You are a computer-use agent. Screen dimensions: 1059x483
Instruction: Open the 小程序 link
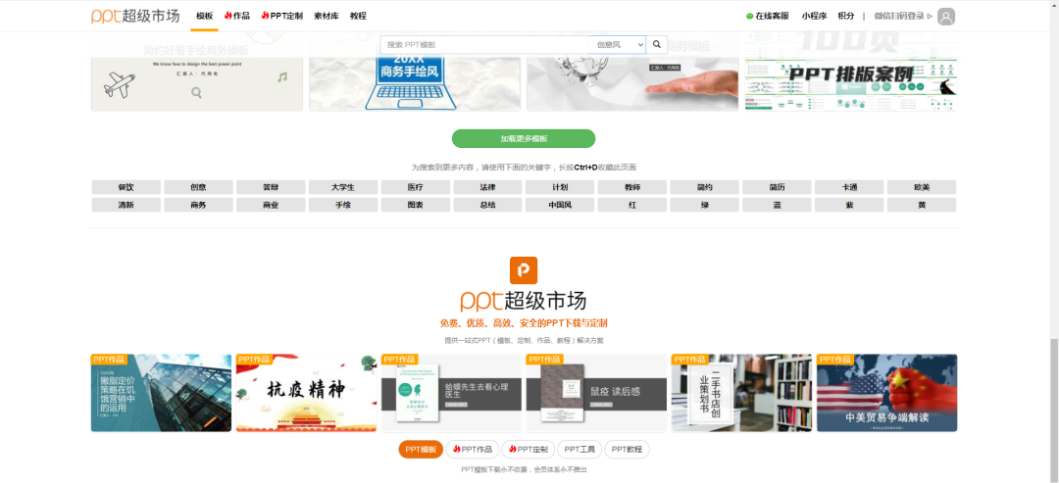(814, 17)
